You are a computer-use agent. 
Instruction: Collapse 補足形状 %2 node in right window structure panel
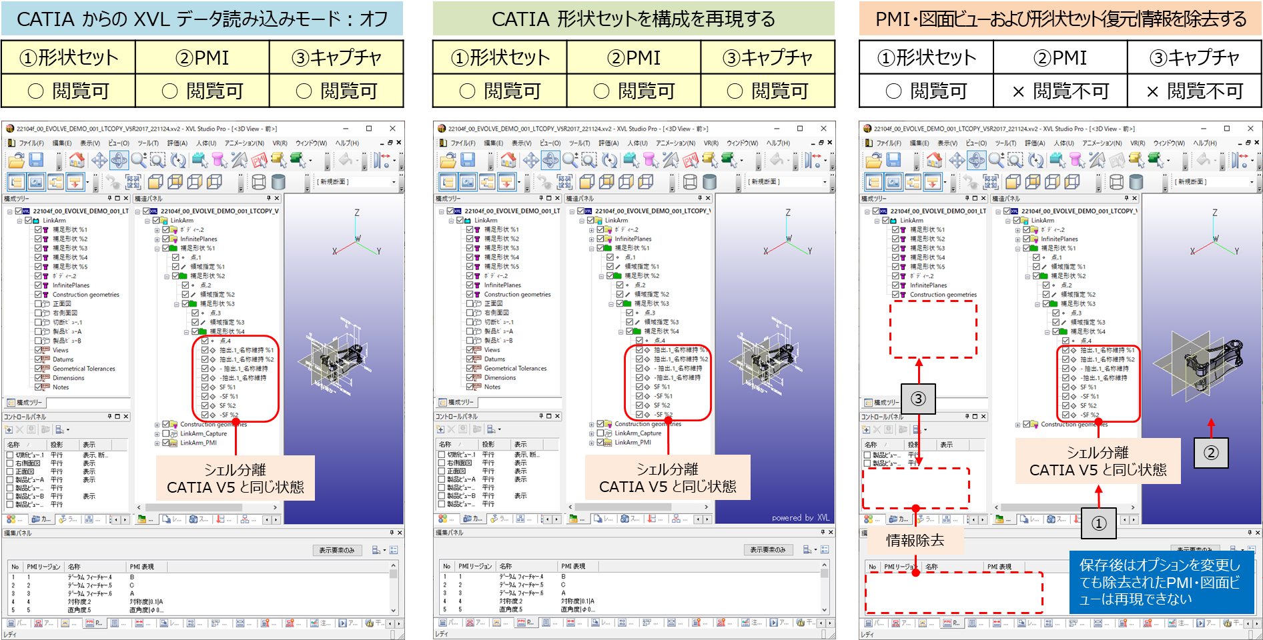click(x=1028, y=276)
